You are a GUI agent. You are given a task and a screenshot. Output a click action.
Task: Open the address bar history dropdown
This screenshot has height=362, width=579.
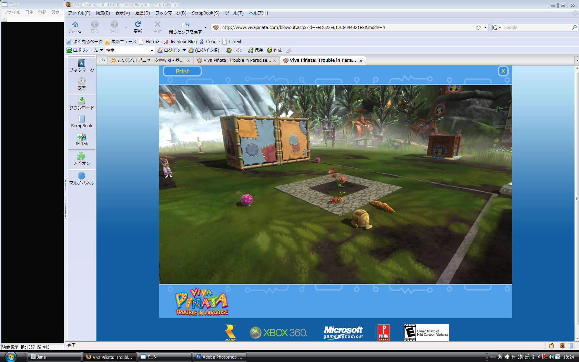(485, 28)
